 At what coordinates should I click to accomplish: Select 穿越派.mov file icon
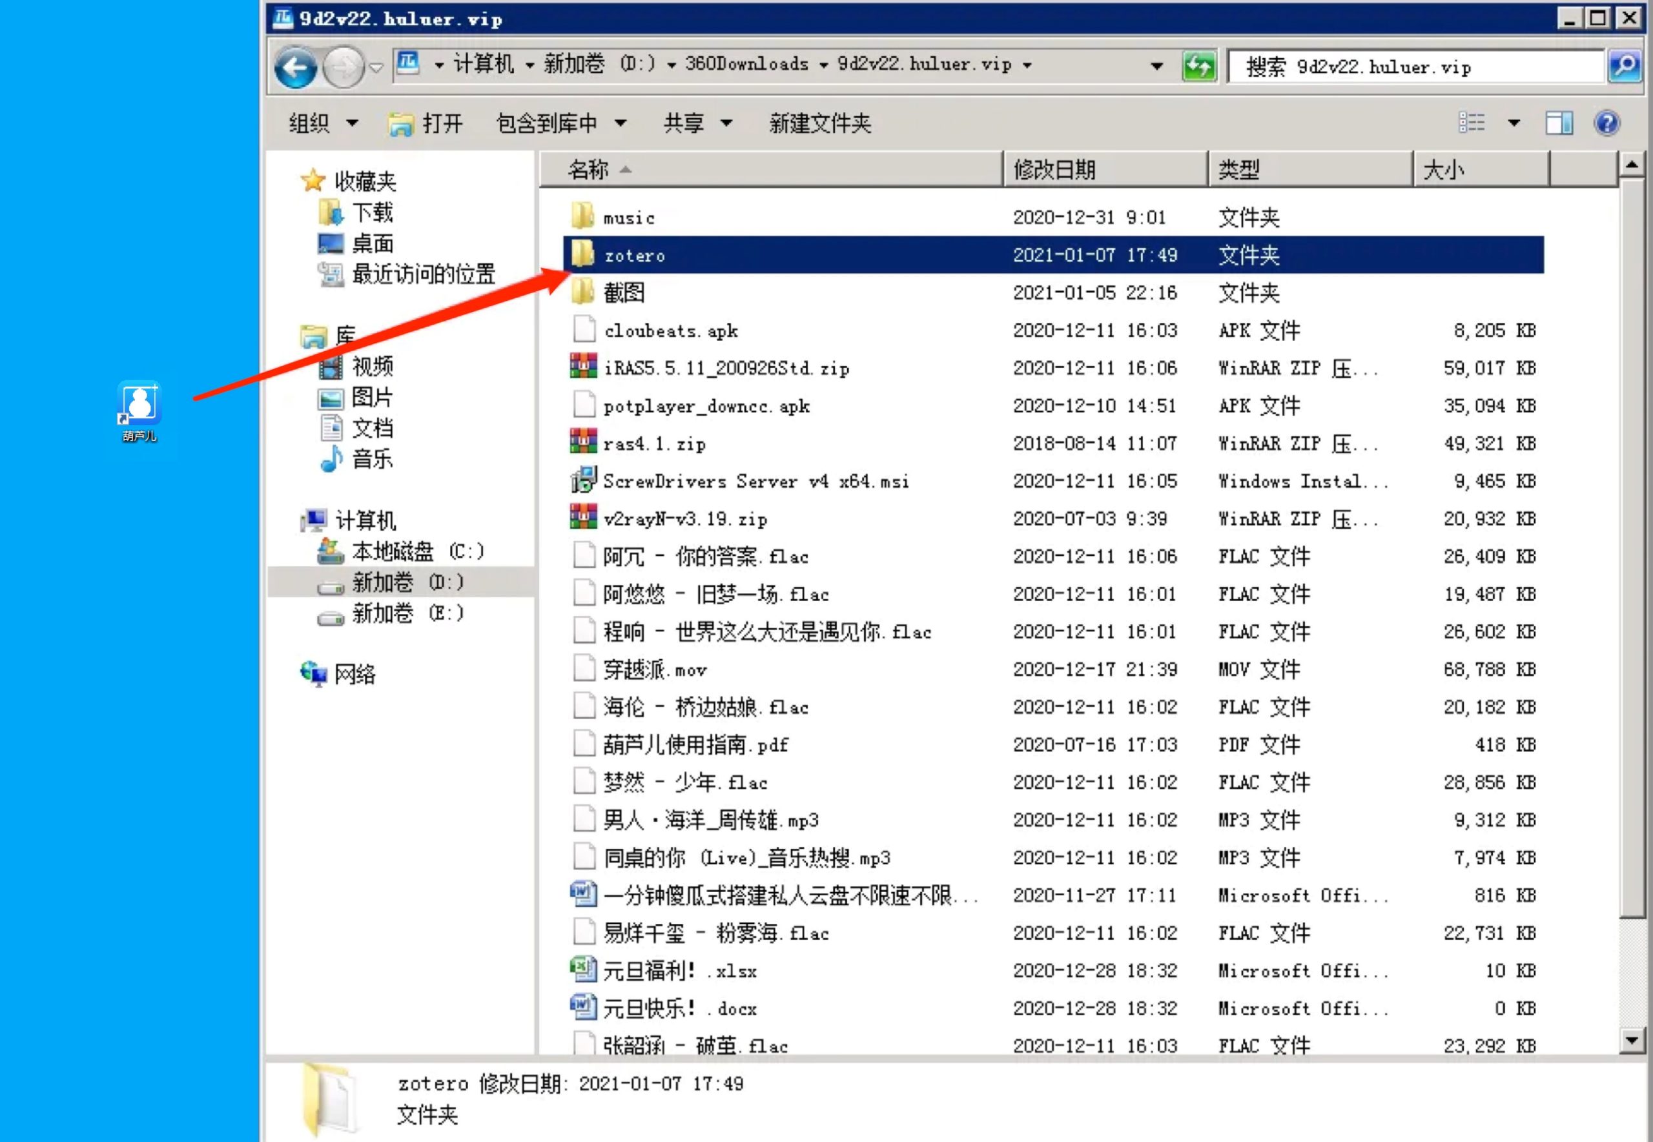pyautogui.click(x=584, y=668)
